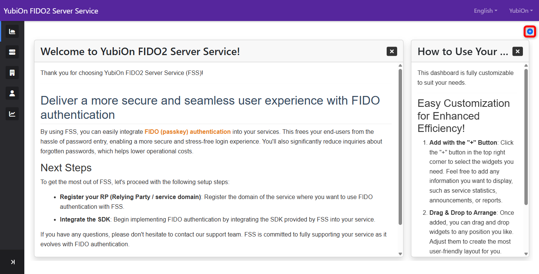The image size is (539, 274).
Task: Click the 'How to Use Your ...' widget header
Action: click(463, 51)
